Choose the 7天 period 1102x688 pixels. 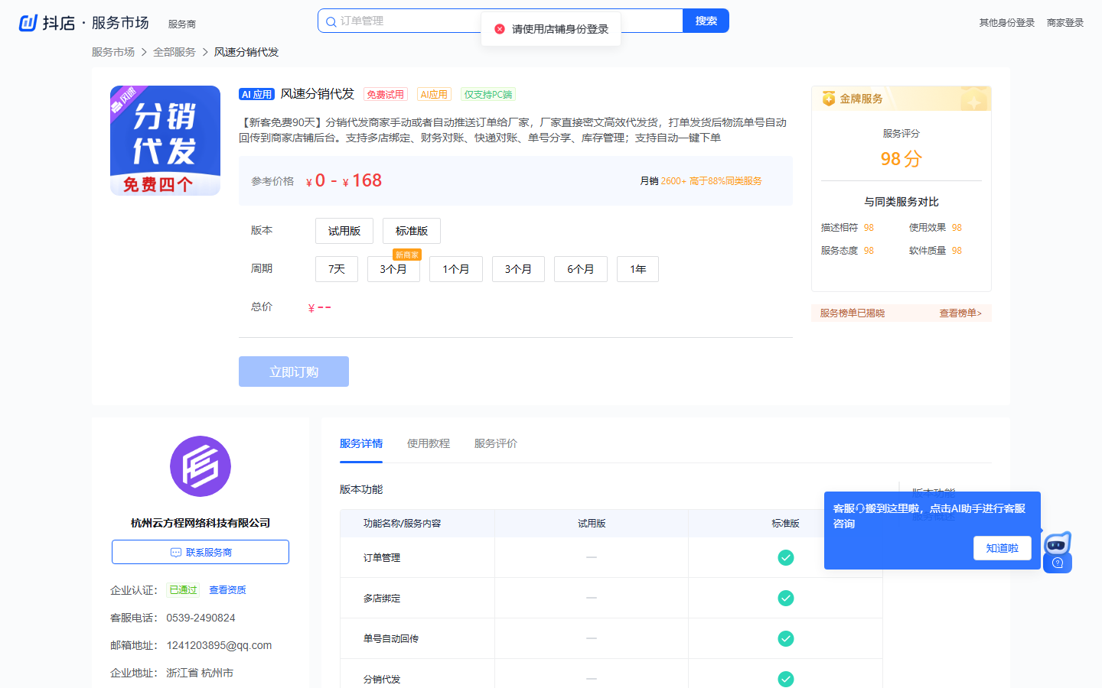tap(337, 269)
